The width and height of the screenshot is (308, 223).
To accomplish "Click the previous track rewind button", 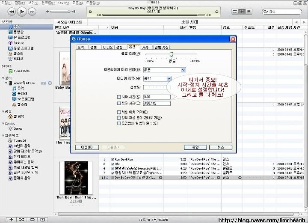I will pos(12,12).
